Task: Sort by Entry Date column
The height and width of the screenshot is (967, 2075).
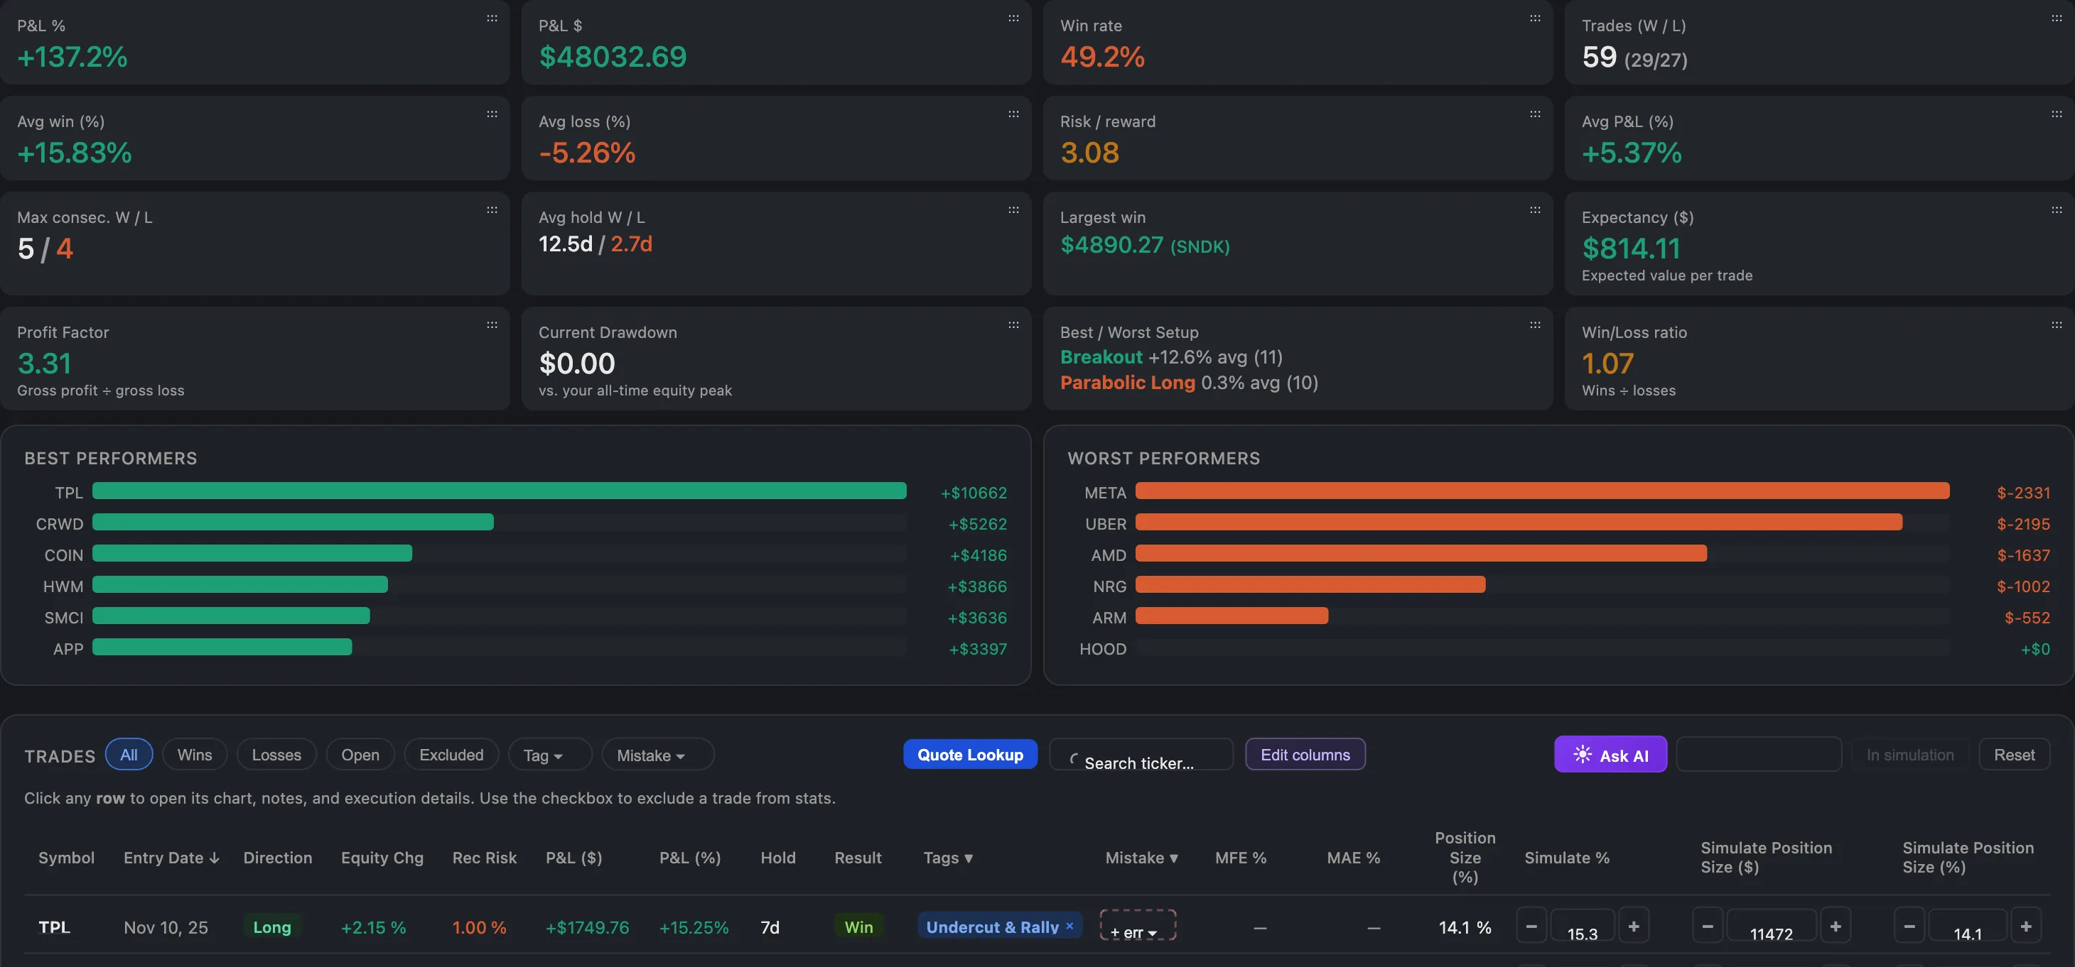Action: [171, 858]
